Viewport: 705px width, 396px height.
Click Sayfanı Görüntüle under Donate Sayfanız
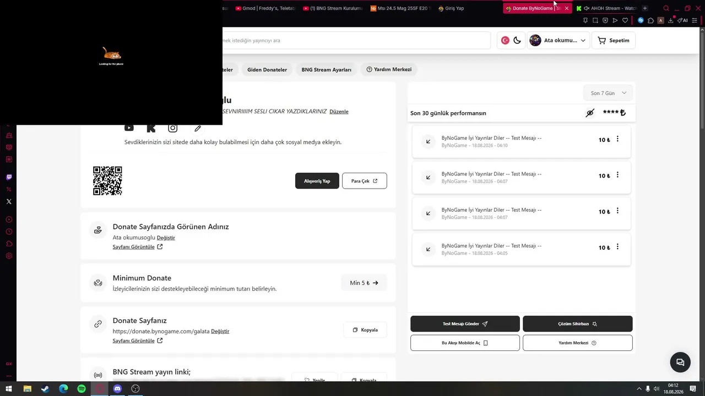[x=138, y=340]
